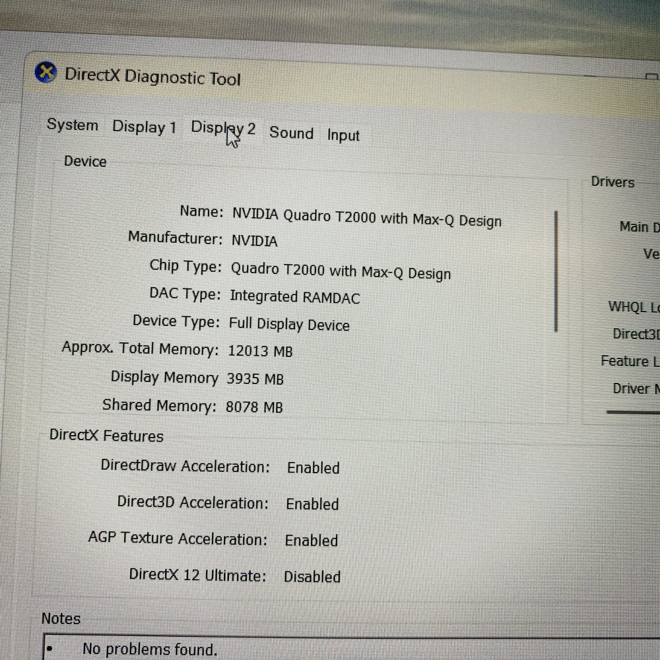660x660 pixels.
Task: Select the Display 2 tab
Action: [x=223, y=129]
